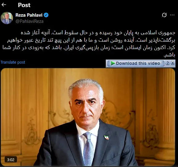Click the green play arrow in download bar
Screen dimensions: 178x167
[x=113, y=63]
